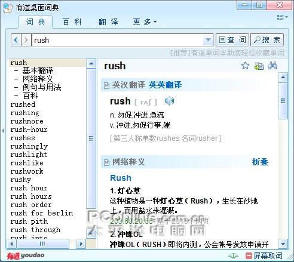Go back with the left arrow button
Screen dimensions: 294x262
click(16, 40)
